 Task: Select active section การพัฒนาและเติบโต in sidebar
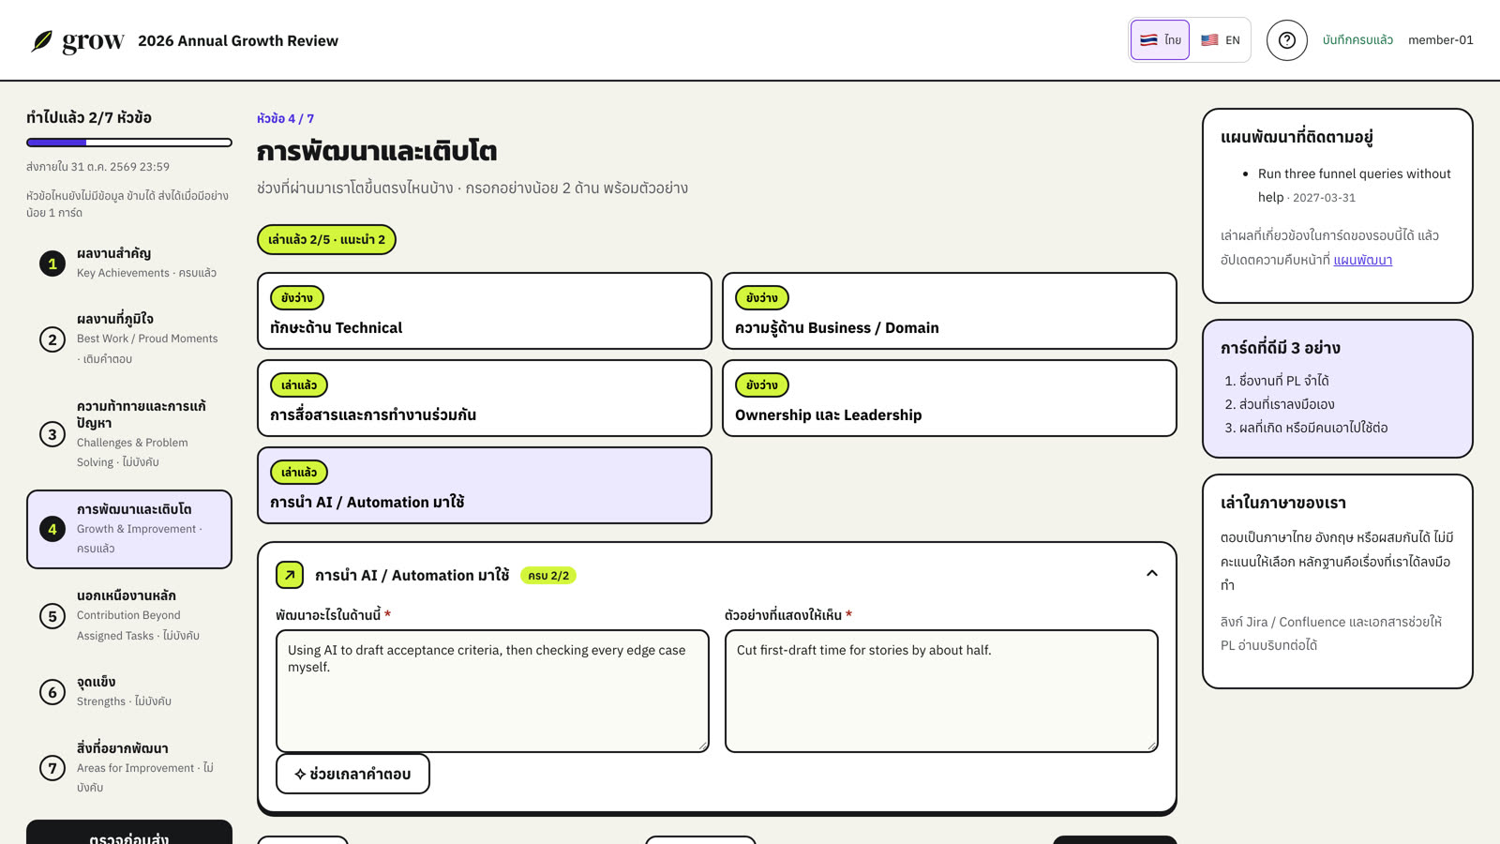(129, 529)
